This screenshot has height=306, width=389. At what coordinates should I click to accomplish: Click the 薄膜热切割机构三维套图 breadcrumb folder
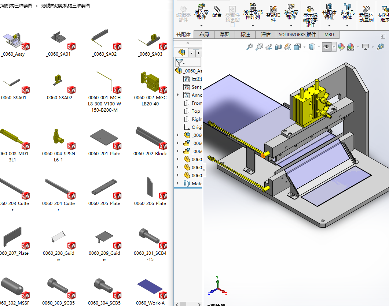point(66,6)
